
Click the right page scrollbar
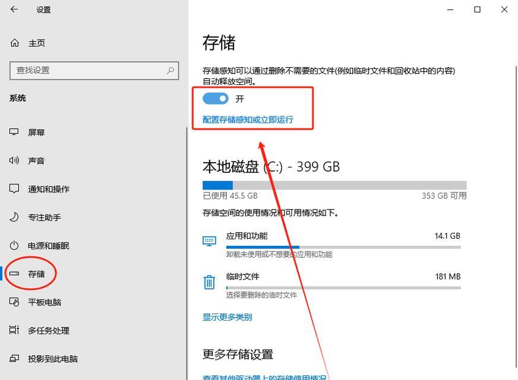coord(516,216)
